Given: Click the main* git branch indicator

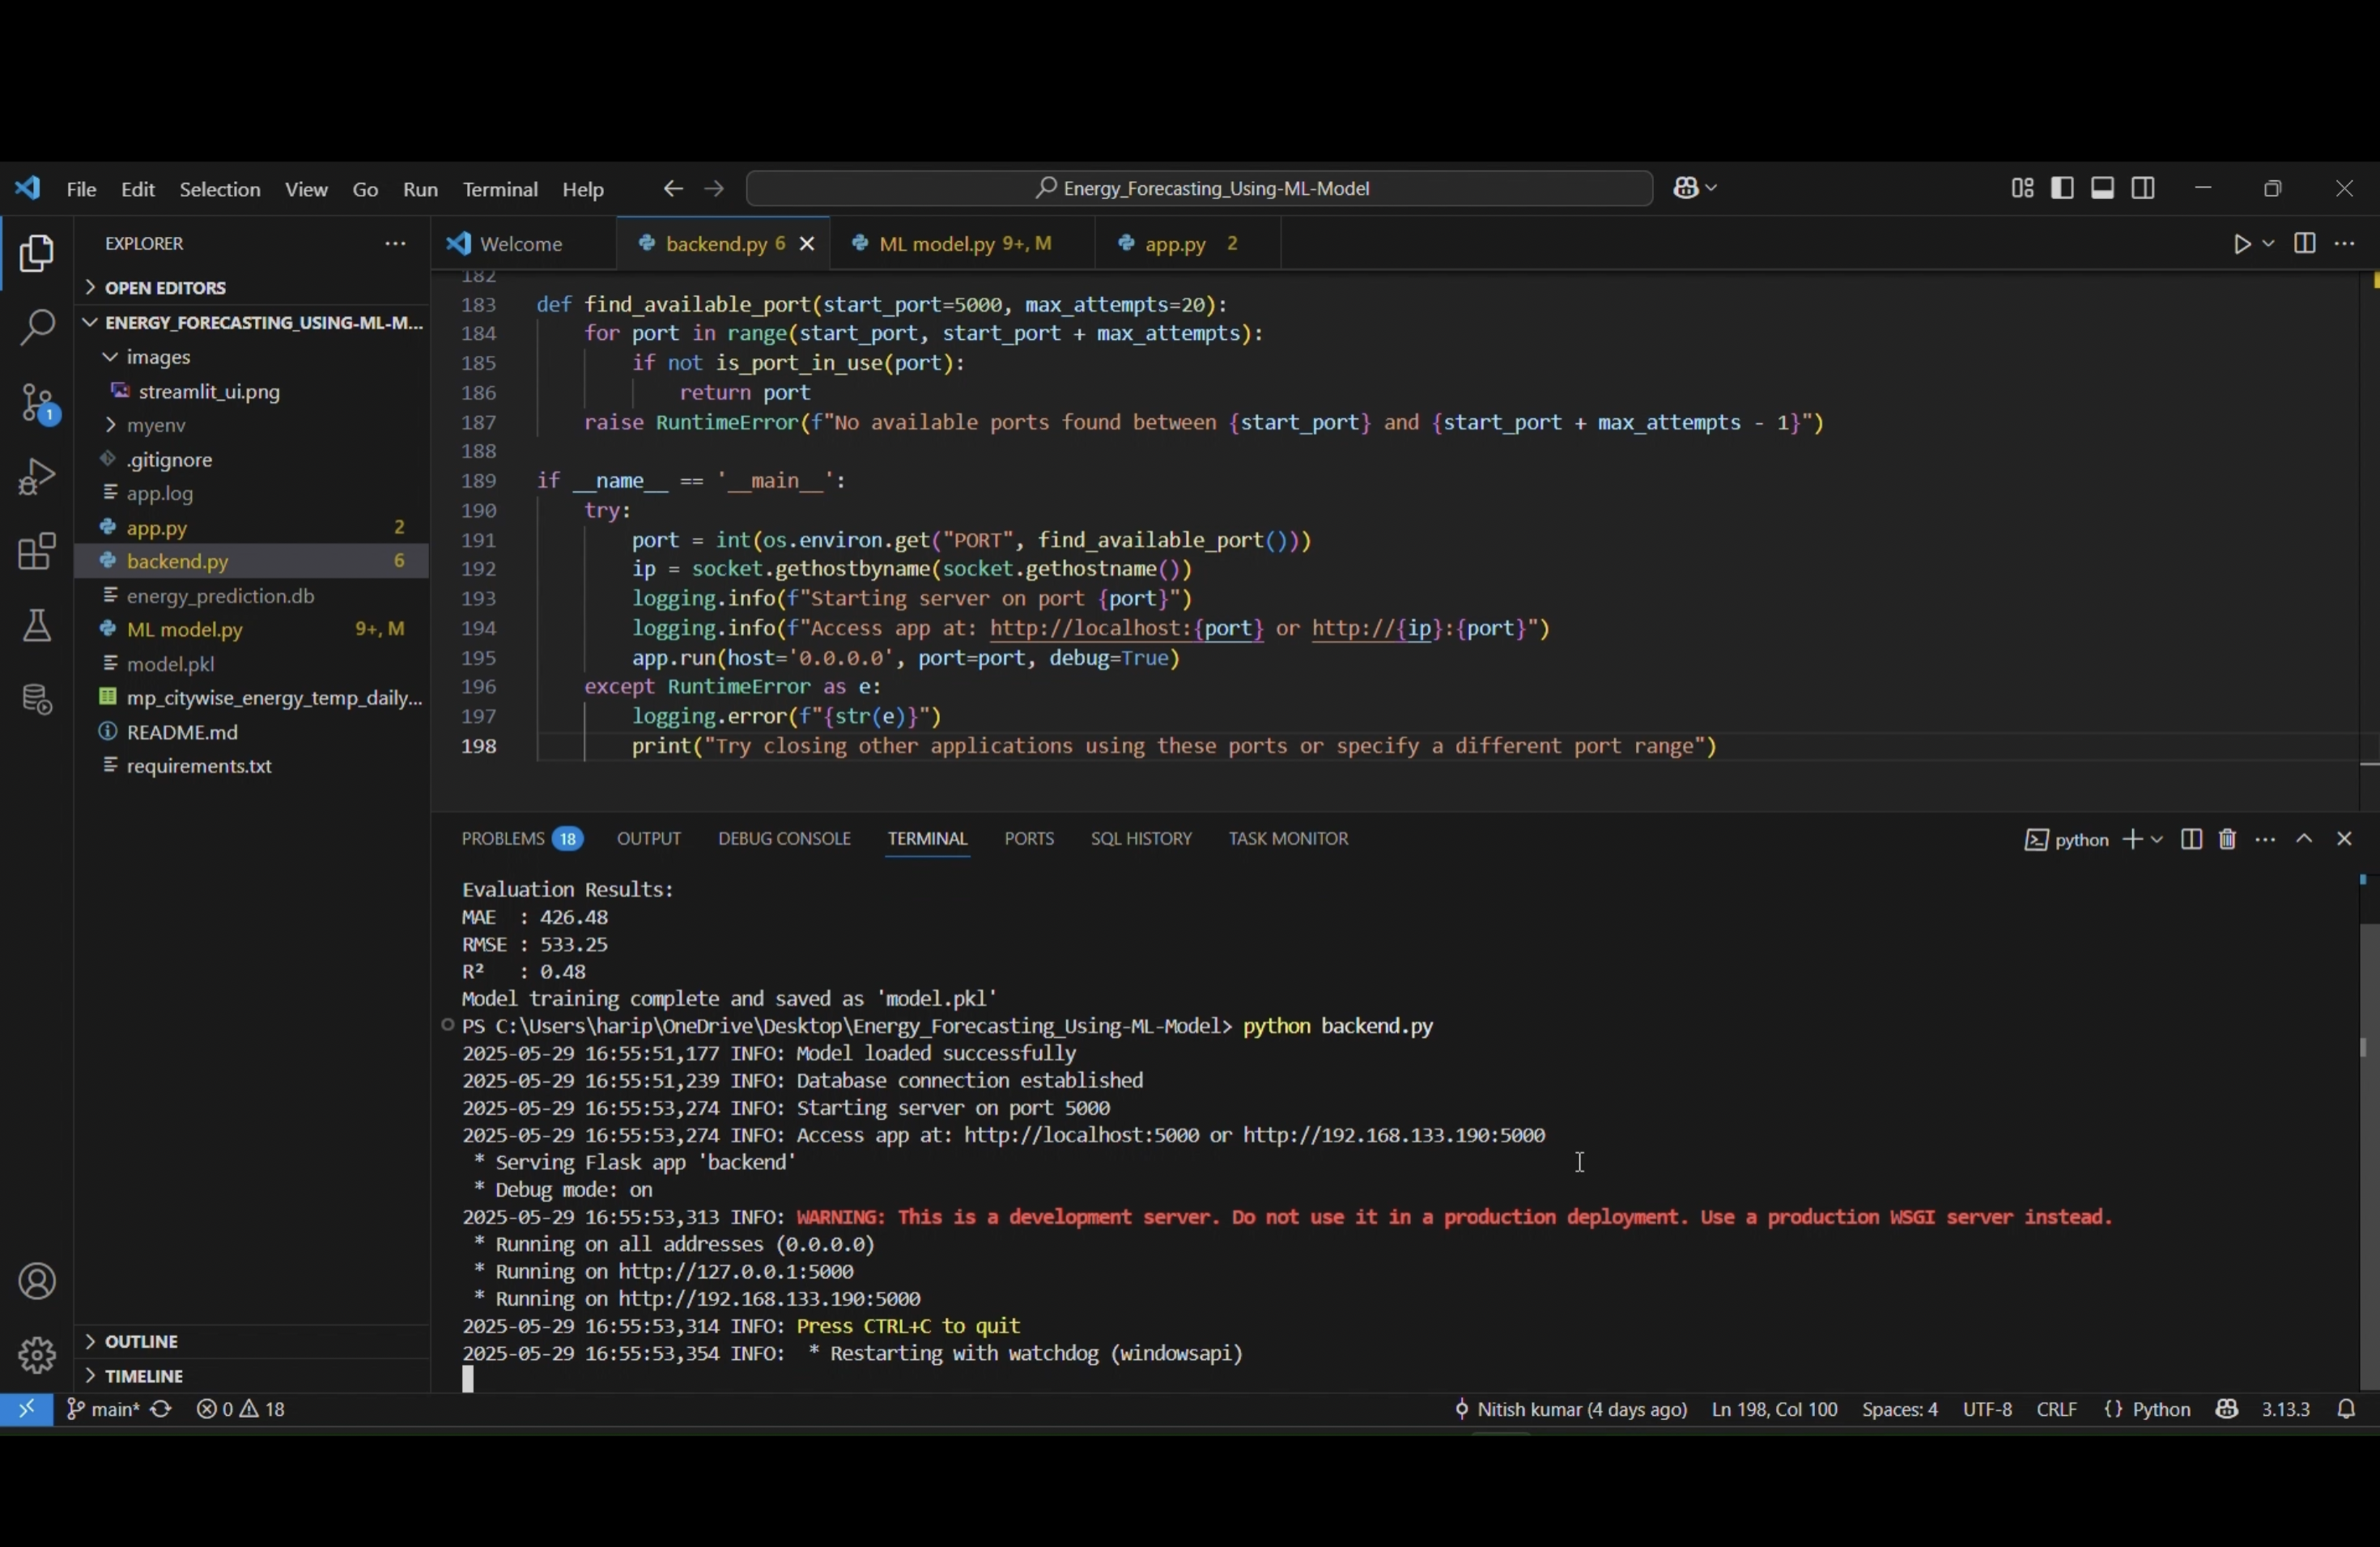Looking at the screenshot, I should pyautogui.click(x=102, y=1409).
